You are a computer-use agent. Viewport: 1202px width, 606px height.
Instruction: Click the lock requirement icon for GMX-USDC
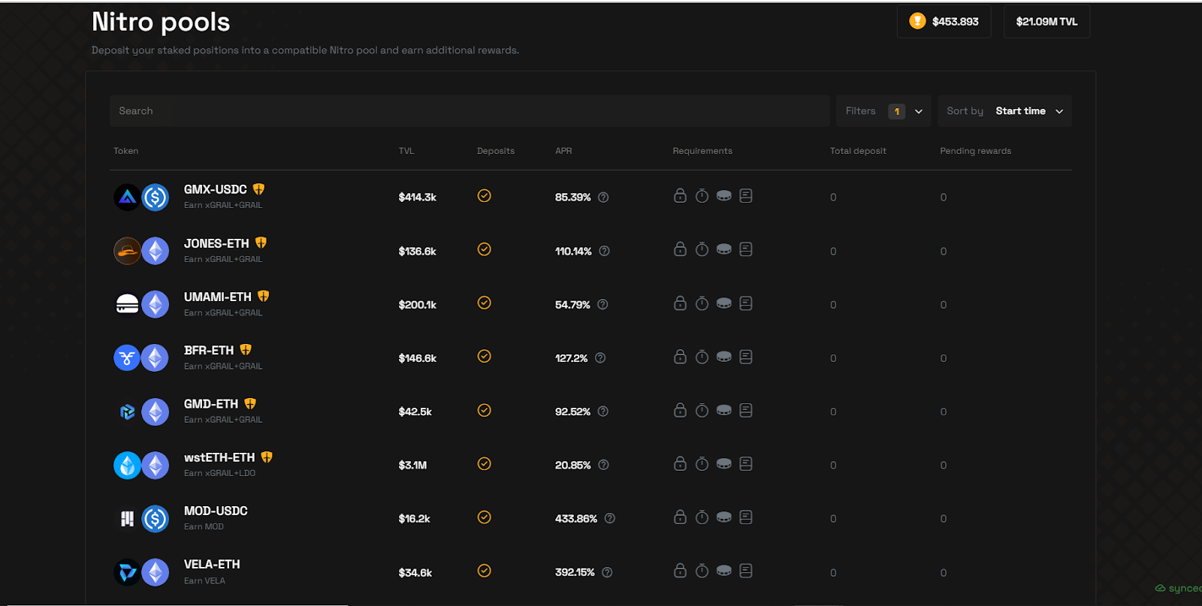[x=680, y=196]
